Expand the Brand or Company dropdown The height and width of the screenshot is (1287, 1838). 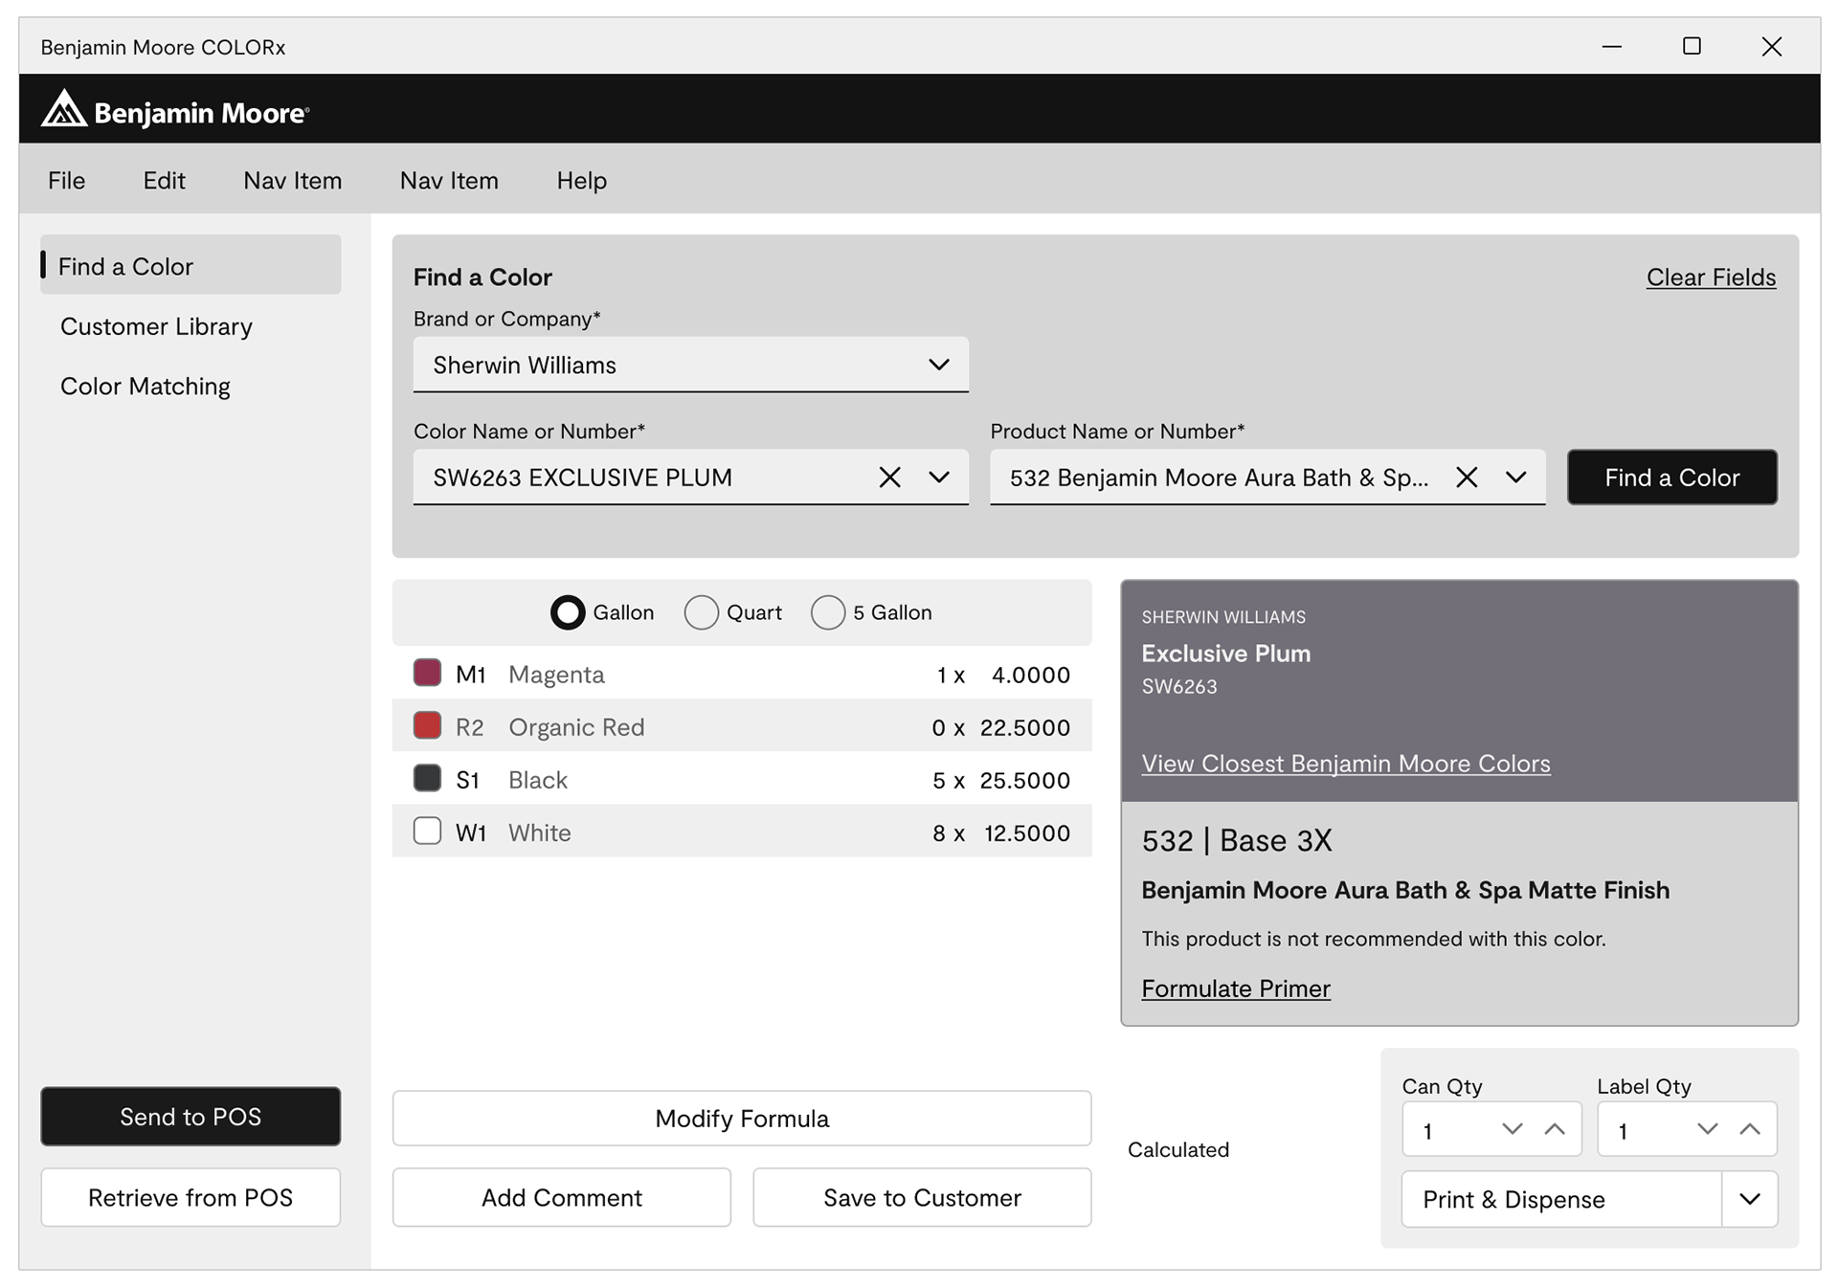938,365
